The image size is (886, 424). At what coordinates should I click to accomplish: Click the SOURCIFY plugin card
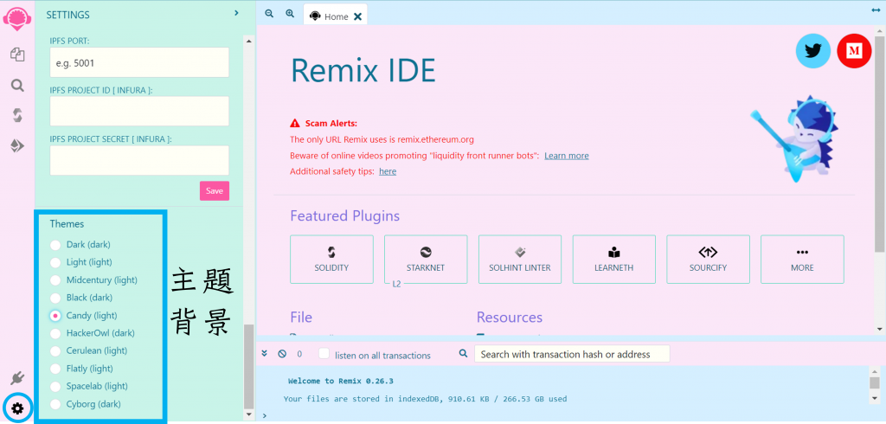(708, 260)
